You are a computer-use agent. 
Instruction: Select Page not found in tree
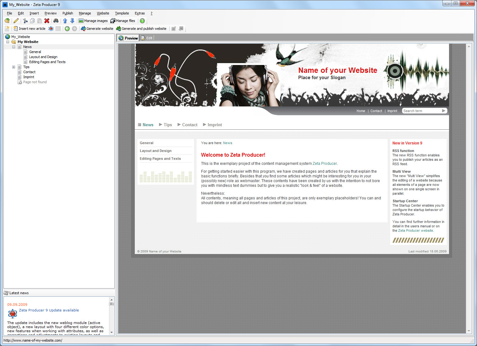[x=35, y=82]
